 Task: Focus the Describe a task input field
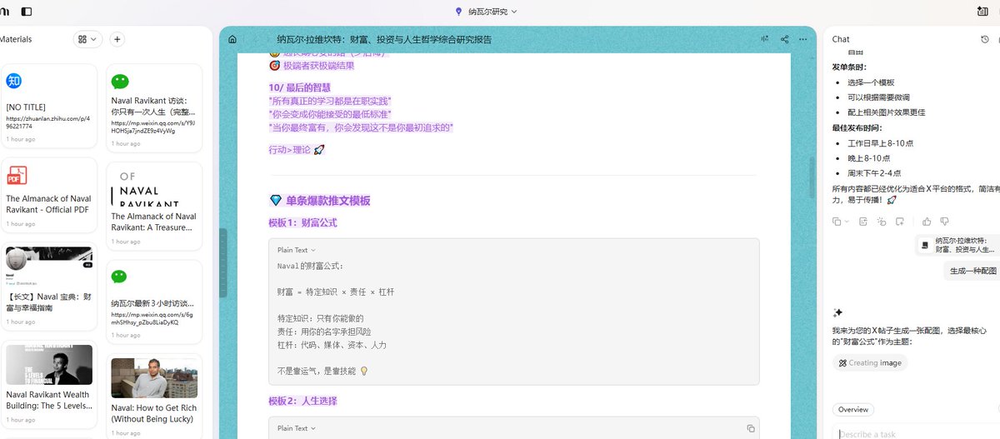coord(917,433)
